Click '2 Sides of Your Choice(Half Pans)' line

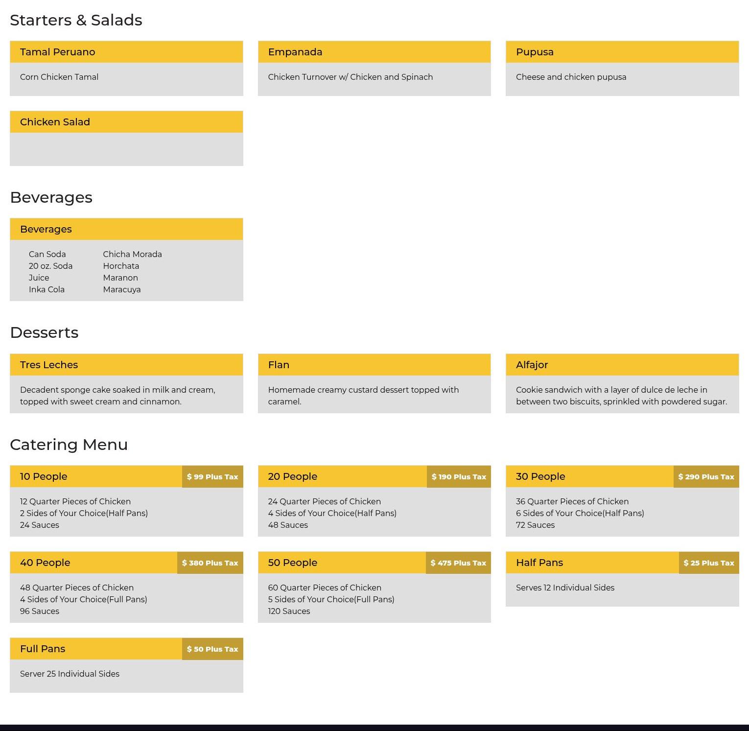[84, 513]
